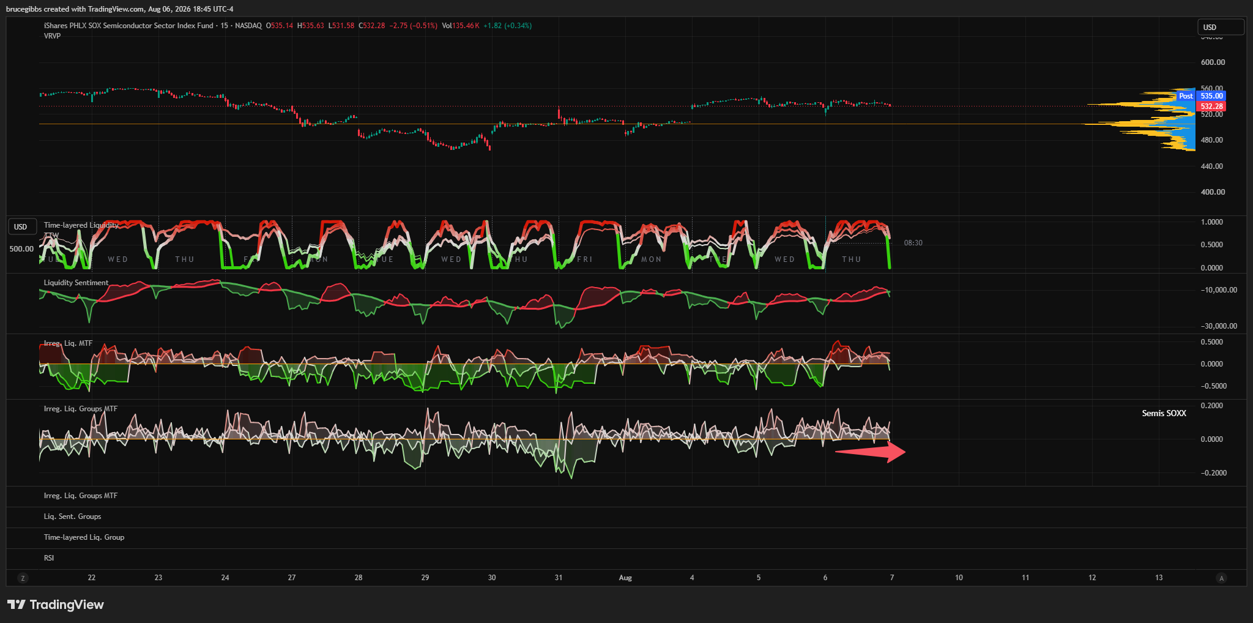Click date 31 on the time axis
1253x623 pixels.
click(559, 578)
